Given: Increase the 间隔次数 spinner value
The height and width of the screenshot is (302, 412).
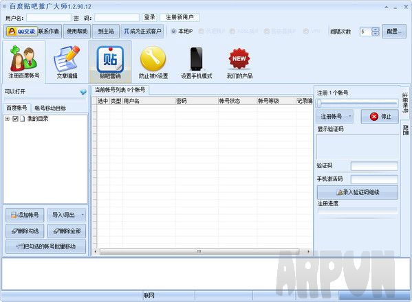Looking at the screenshot, I should (x=376, y=30).
